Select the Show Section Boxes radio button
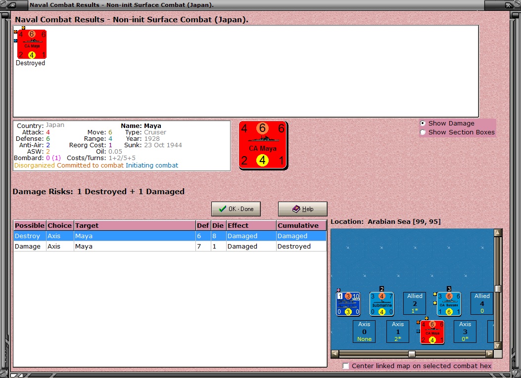Viewport: 521px width, 378px height. pos(423,132)
